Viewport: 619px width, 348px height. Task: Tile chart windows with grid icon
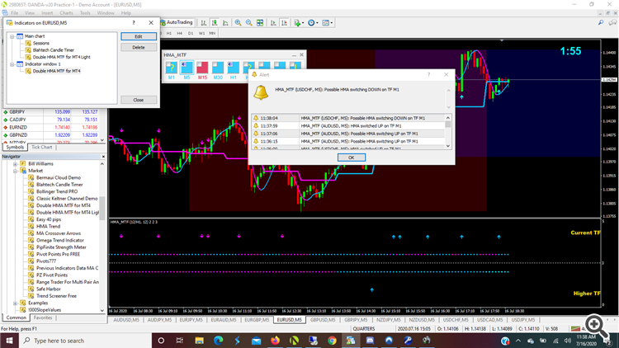coord(260,23)
